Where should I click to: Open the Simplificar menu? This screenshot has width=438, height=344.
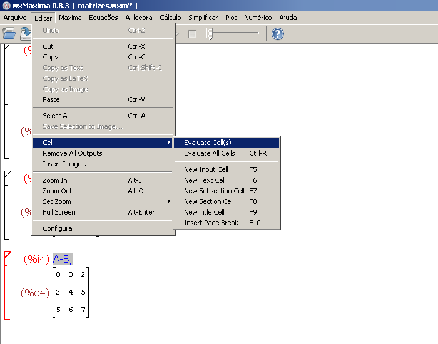click(x=203, y=18)
